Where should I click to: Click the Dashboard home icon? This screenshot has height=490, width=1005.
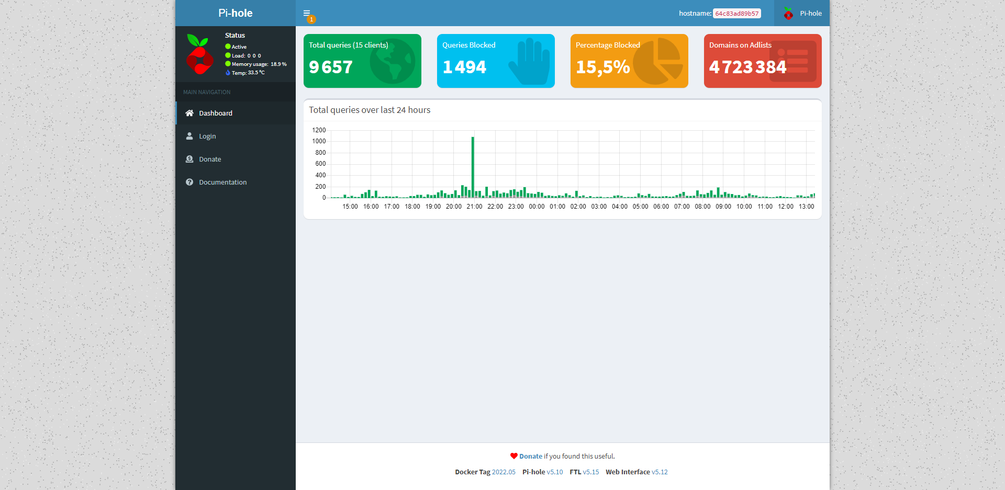pos(189,113)
